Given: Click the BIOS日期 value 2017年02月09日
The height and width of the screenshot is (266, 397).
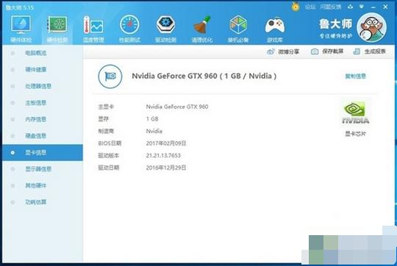Looking at the screenshot, I should coord(166,143).
